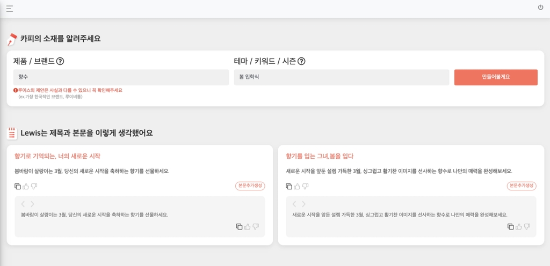Copy body text in first card's gray box
550x266 pixels.
(239, 227)
